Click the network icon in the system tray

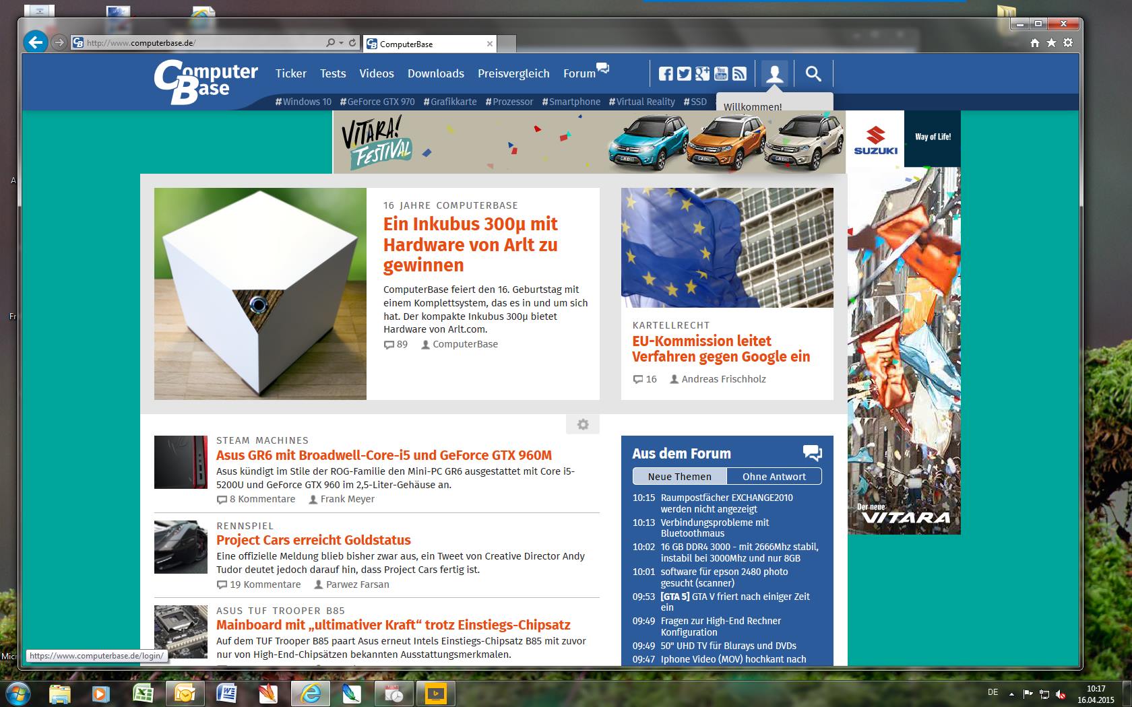1044,694
